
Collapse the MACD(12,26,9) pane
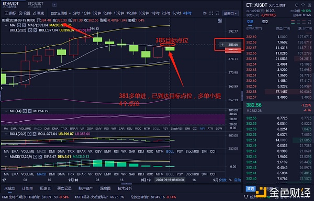[x=6, y=156]
